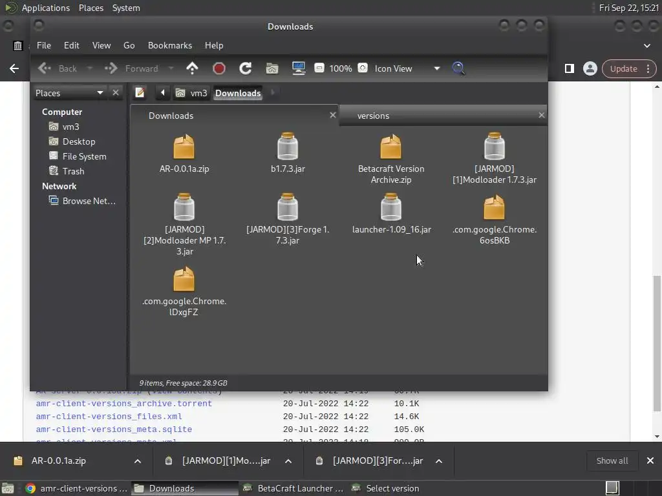
Task: Click the Chrome page vertical scrollbar
Action: [x=657, y=343]
